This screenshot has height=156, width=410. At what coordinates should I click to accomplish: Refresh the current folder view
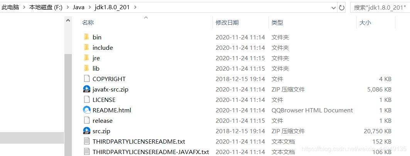[x=341, y=8]
